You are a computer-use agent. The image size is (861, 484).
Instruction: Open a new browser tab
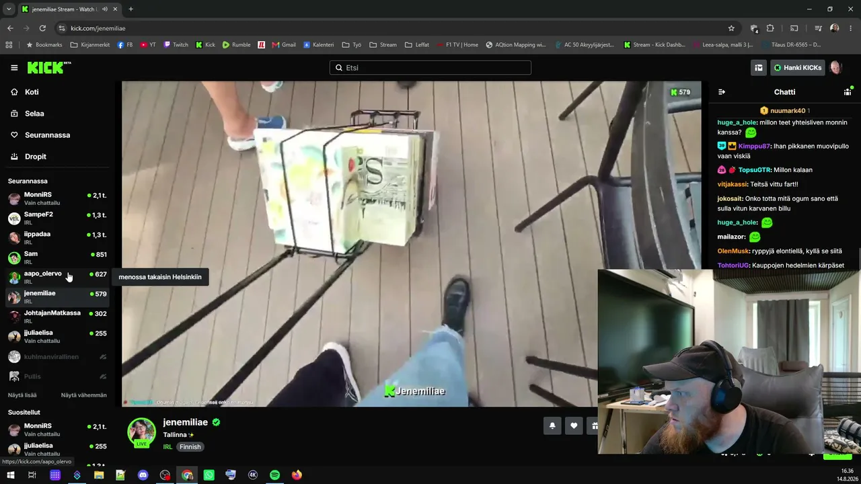click(x=130, y=9)
